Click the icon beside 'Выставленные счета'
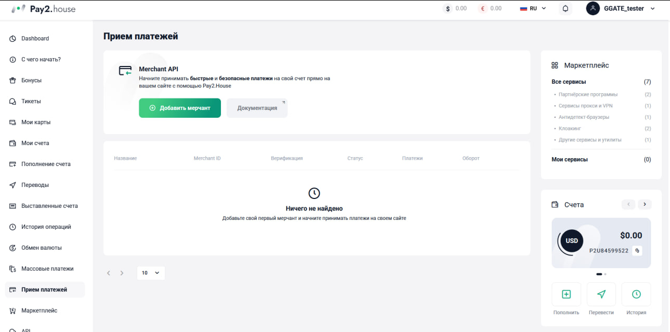This screenshot has height=332, width=670. click(x=13, y=206)
